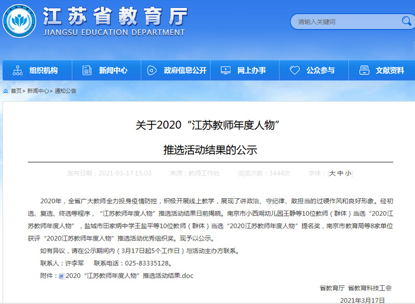Click the 新闻中心 document icon
This screenshot has width=415, height=304.
pyautogui.click(x=87, y=71)
